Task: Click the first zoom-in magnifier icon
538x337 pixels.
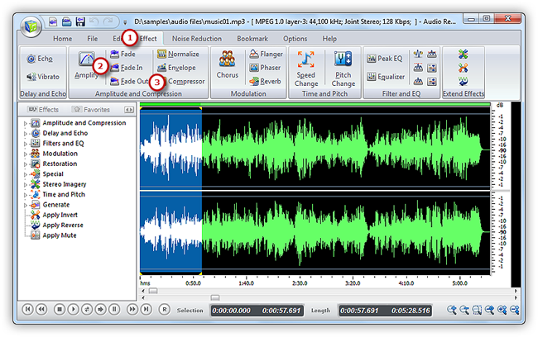Action: [452, 310]
